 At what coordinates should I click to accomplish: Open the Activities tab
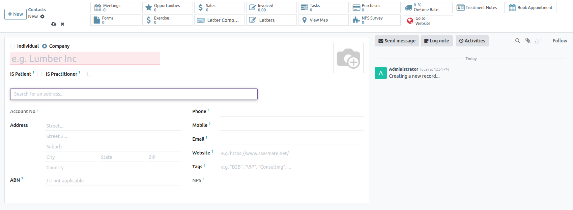pyautogui.click(x=472, y=41)
